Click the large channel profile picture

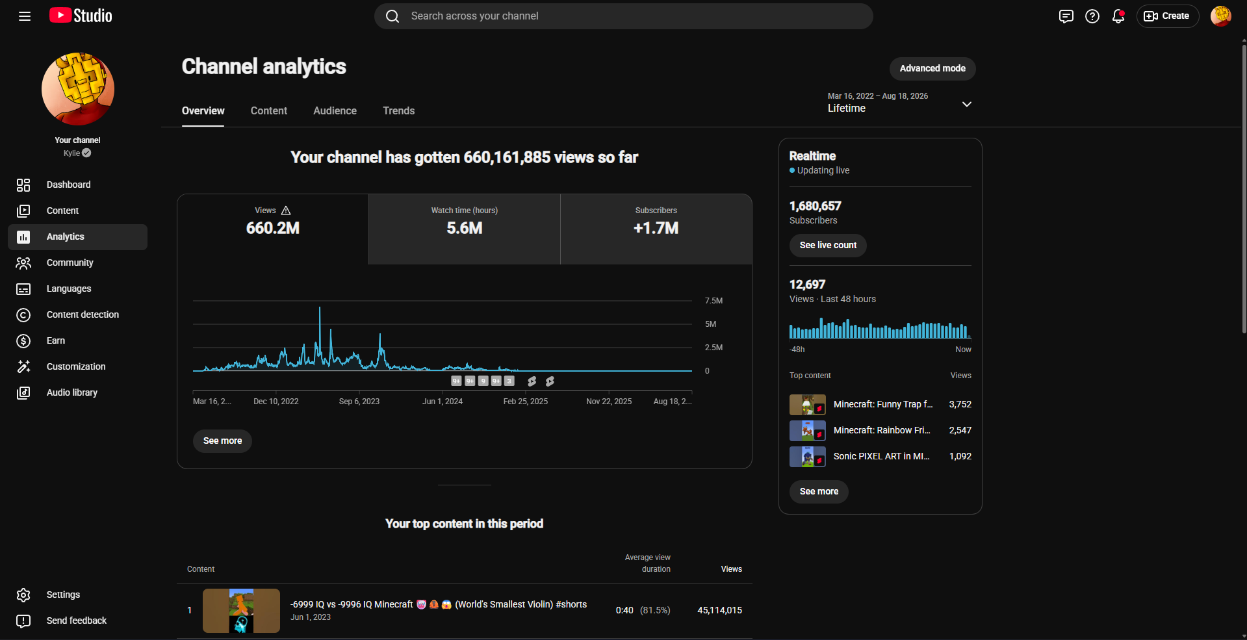(78, 89)
